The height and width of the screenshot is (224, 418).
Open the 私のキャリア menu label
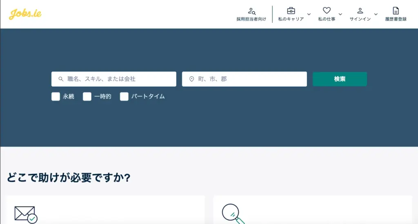click(x=291, y=19)
